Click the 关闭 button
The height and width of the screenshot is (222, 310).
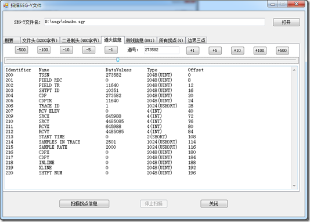point(214,203)
